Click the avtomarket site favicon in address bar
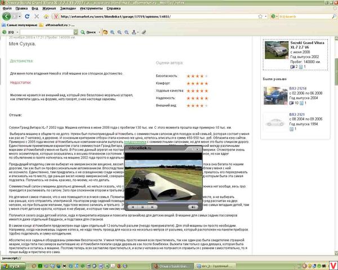This screenshot has height=270, width=338. coord(56,16)
